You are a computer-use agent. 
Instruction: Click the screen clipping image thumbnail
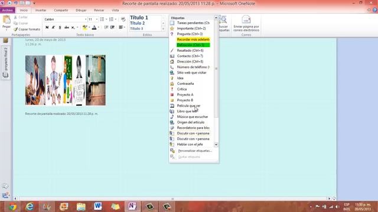click(66, 80)
